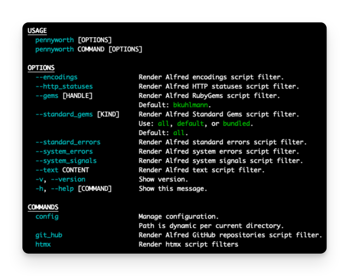This screenshot has width=349, height=276.
Task: Click the green bkuhlmann default value
Action: tap(190, 105)
